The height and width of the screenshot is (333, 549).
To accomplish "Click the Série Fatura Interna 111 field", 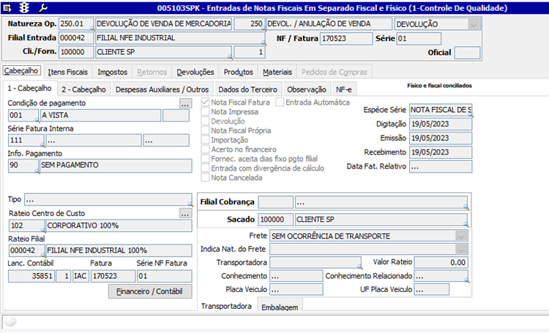I will click(26, 140).
